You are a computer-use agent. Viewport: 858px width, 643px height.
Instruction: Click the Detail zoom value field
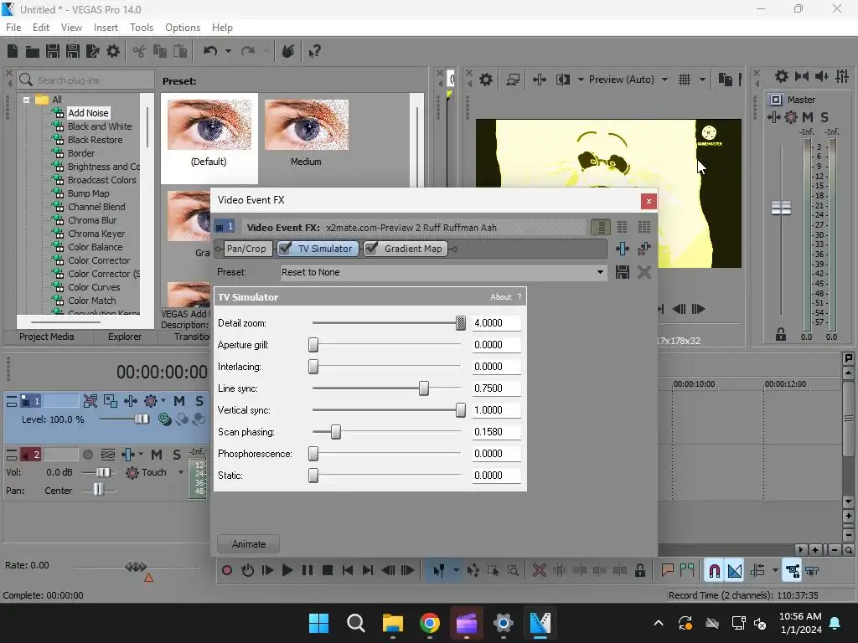496,323
